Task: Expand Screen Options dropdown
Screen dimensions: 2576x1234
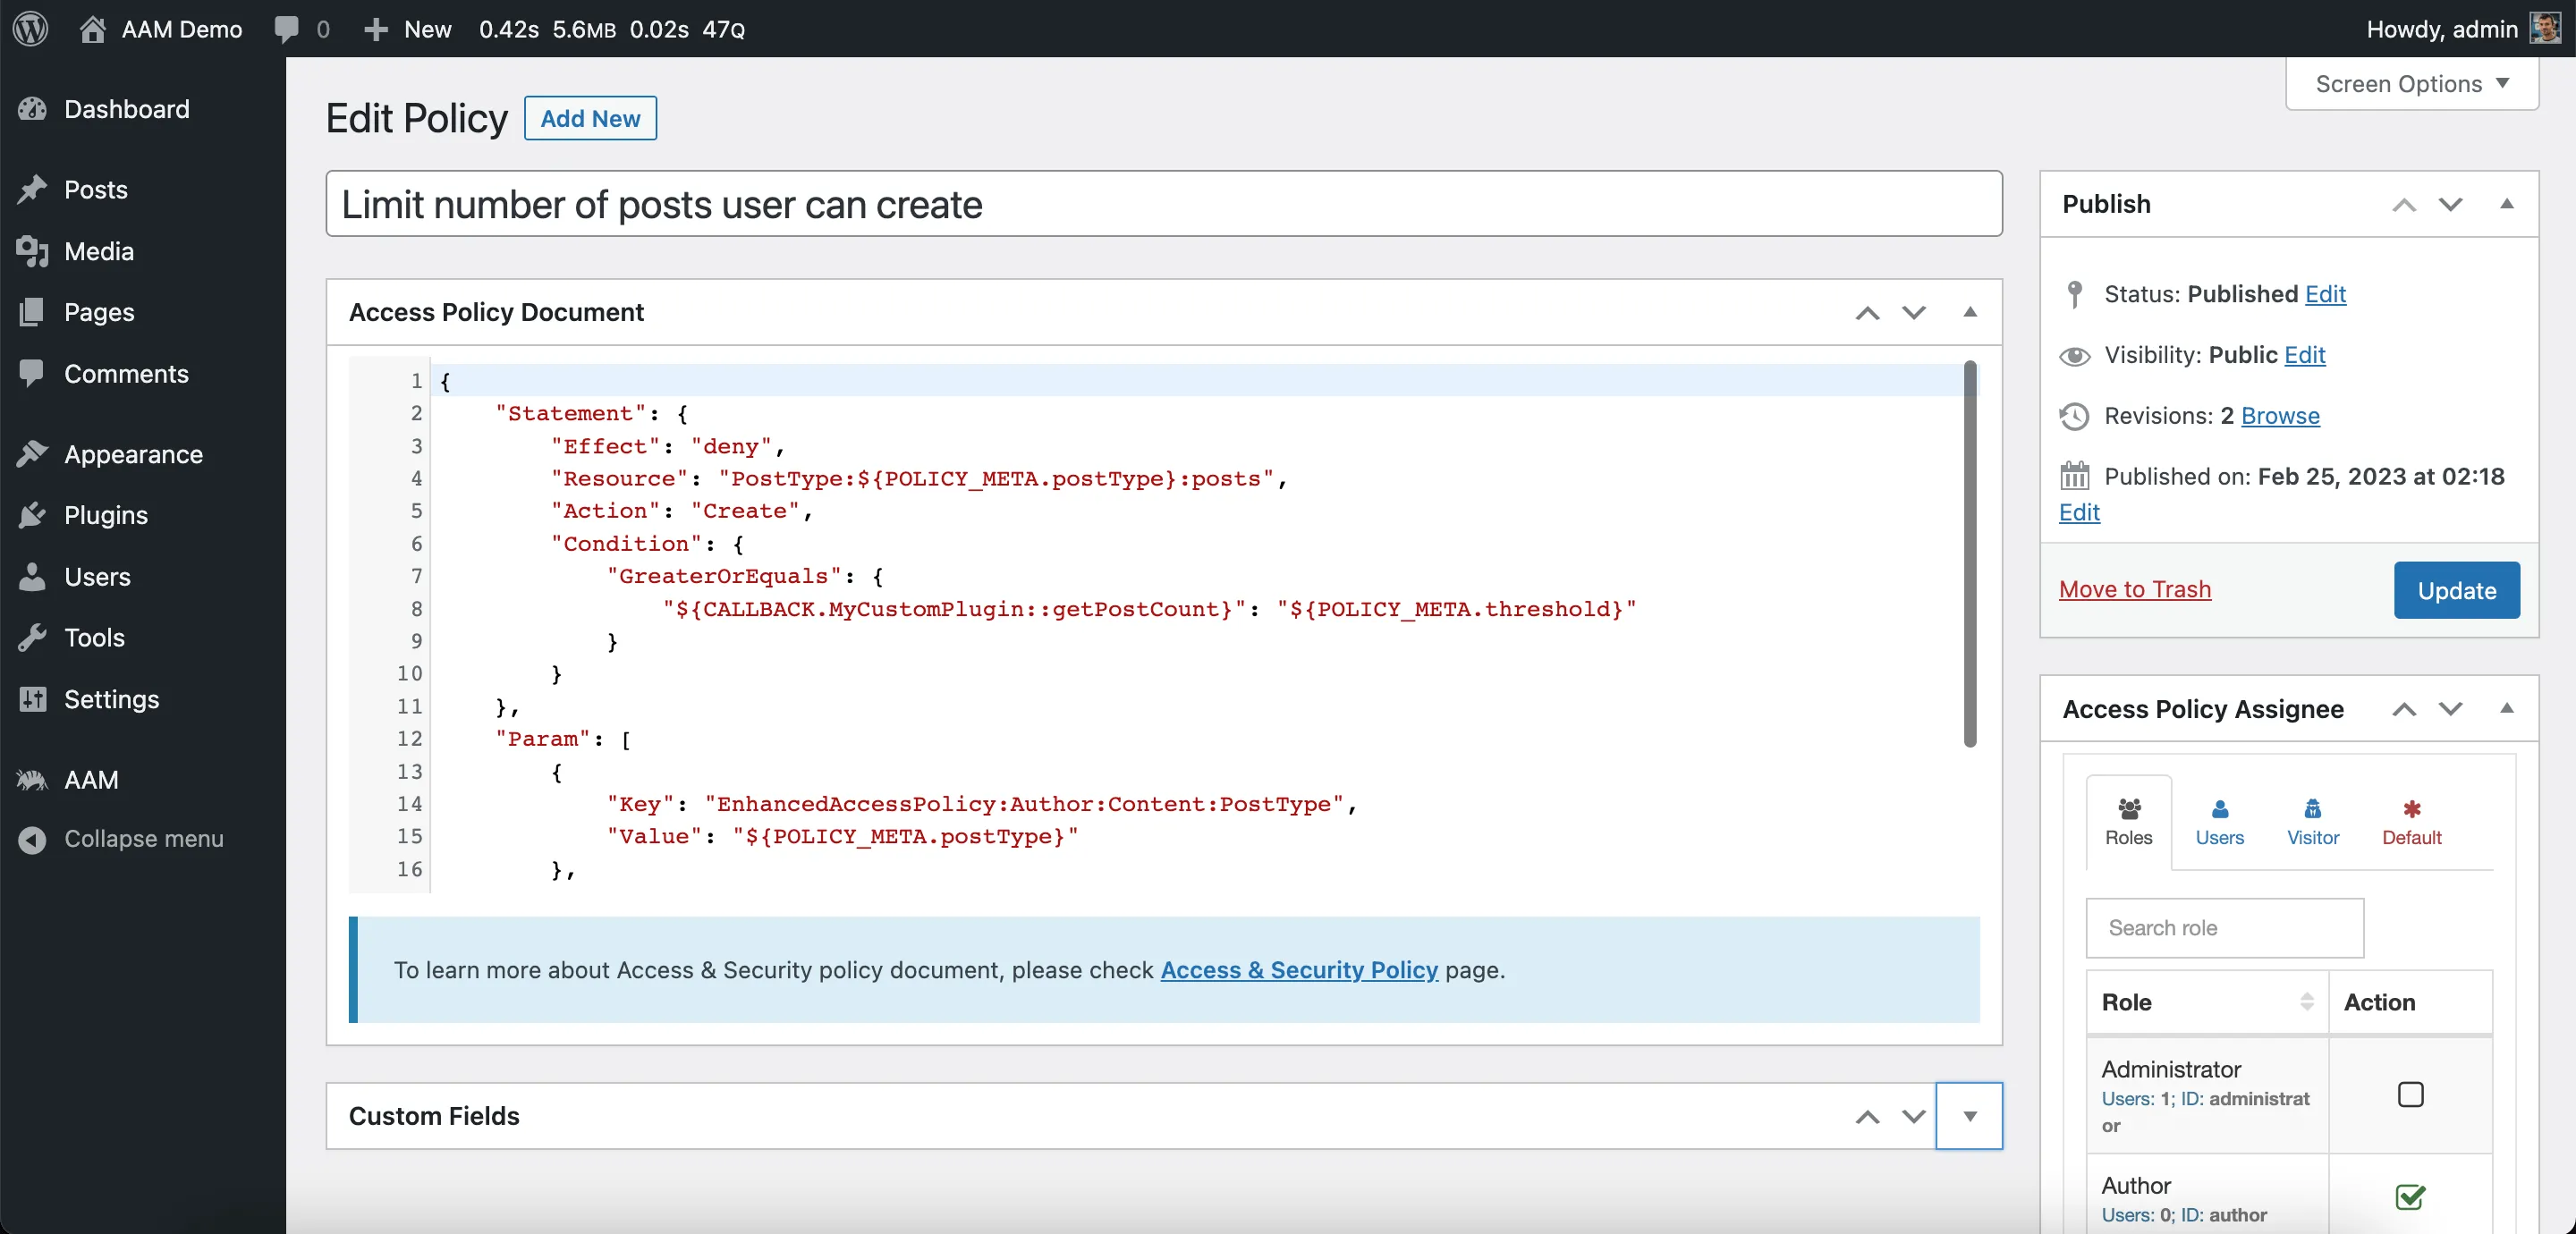Action: [x=2412, y=84]
